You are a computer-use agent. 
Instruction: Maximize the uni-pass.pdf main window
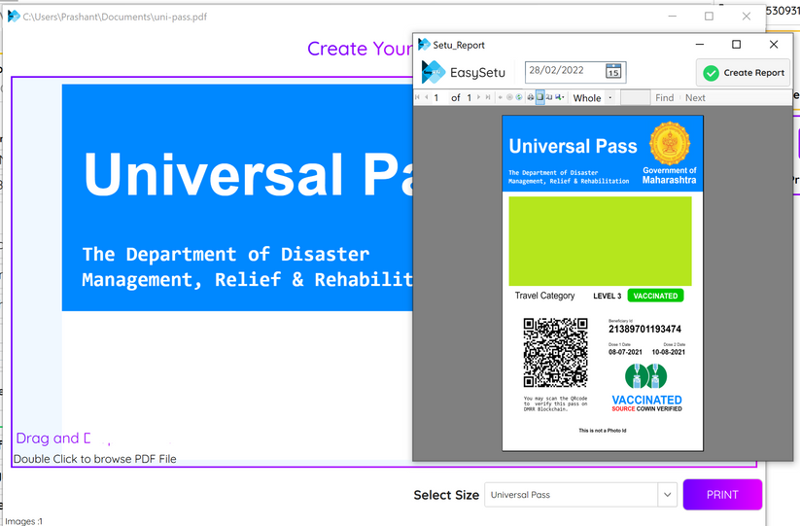pyautogui.click(x=710, y=17)
